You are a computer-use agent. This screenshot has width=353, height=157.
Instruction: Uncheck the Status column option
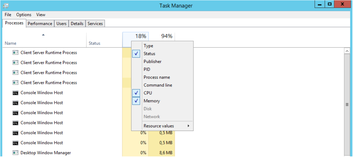pyautogui.click(x=149, y=54)
